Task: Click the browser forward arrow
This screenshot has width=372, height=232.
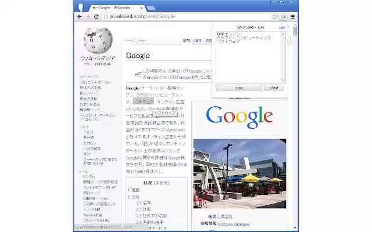Action: click(x=88, y=17)
